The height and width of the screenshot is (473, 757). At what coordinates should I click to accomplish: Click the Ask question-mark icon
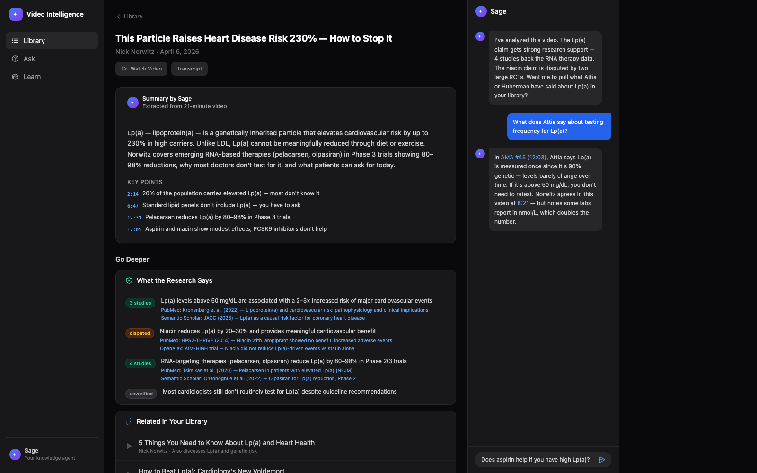[x=15, y=59]
